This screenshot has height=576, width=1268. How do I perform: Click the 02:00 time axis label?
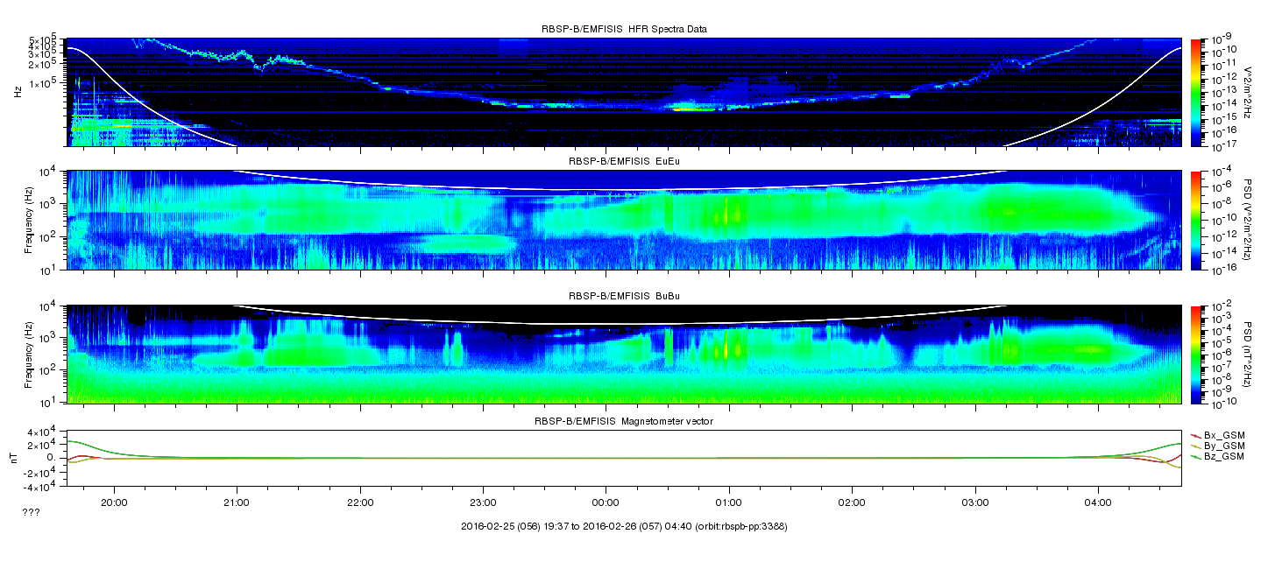coord(852,502)
